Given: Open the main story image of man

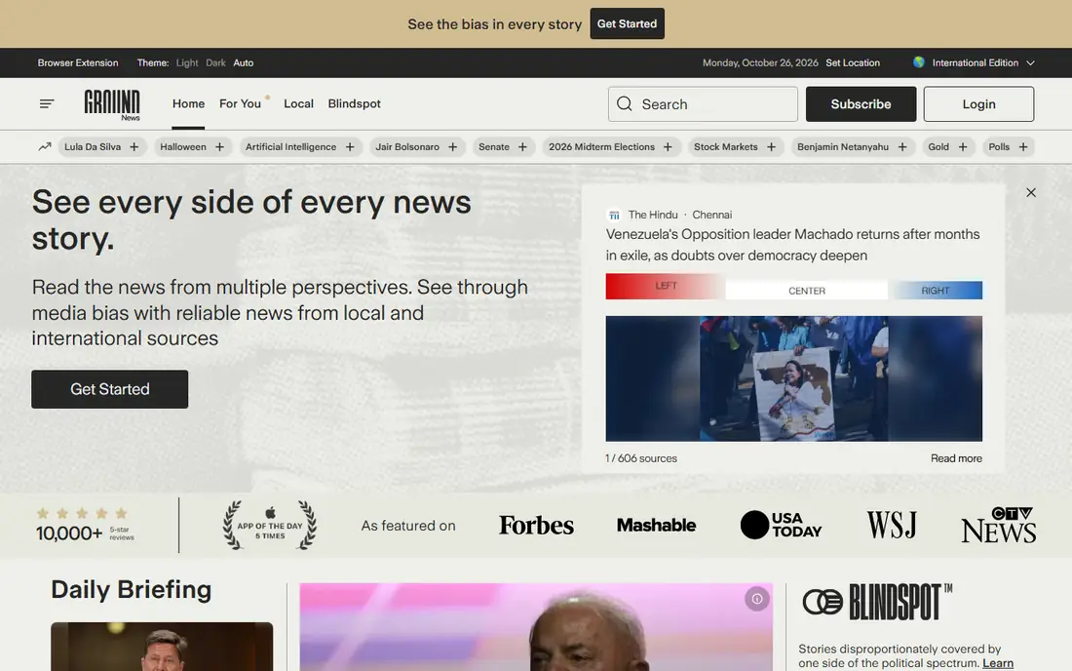Looking at the screenshot, I should [x=536, y=627].
